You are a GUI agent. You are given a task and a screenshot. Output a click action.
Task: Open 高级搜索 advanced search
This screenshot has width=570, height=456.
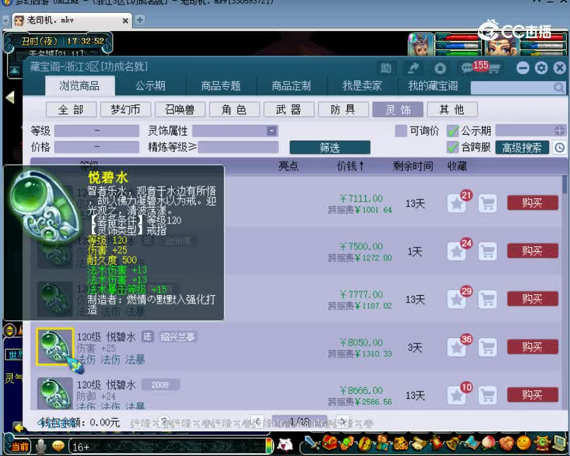pos(522,148)
